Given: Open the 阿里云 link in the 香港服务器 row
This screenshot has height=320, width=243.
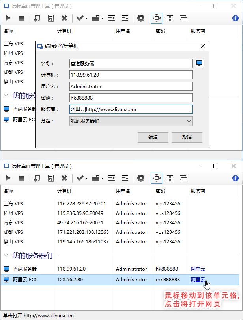Looking at the screenshot, I should [198, 269].
